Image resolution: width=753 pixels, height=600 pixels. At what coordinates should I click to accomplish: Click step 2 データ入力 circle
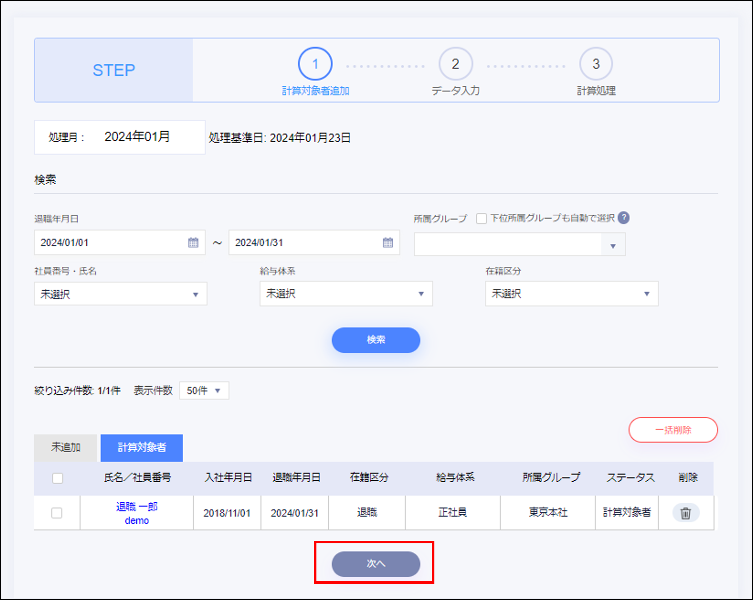pyautogui.click(x=455, y=64)
